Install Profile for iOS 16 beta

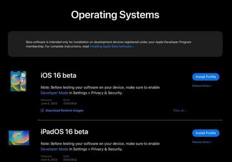point(205,77)
